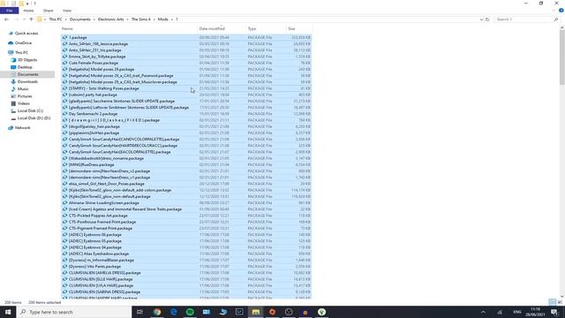The width and height of the screenshot is (565, 318).
Task: Open the recent locations dropdown arrow
Action: click(24, 19)
